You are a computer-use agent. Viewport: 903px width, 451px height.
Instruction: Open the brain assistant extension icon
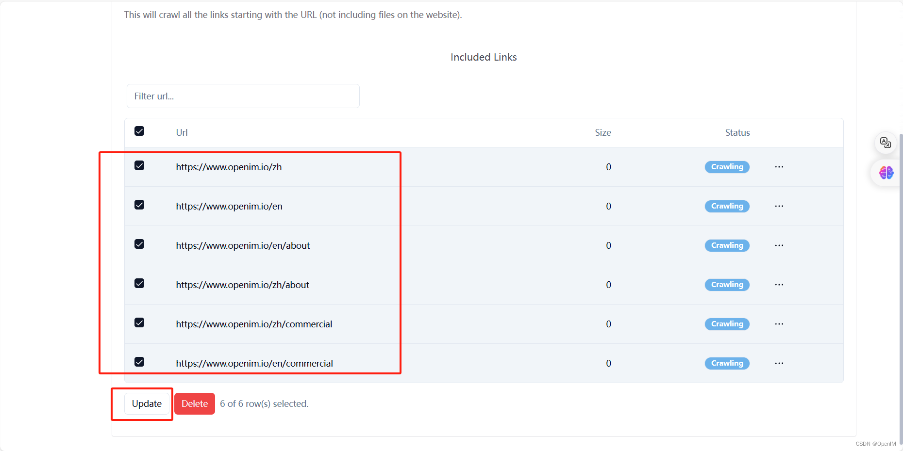(x=886, y=173)
